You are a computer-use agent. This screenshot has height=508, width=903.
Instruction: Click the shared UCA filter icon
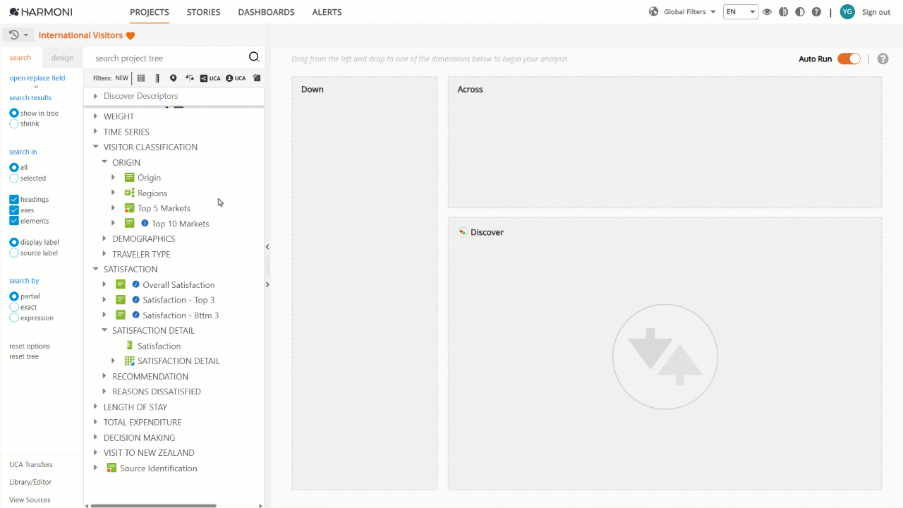click(x=210, y=78)
